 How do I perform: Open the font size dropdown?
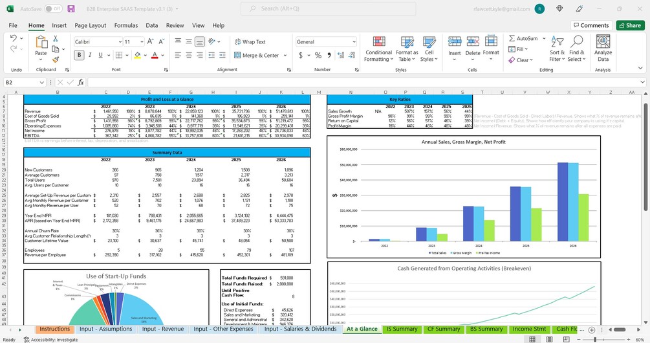142,42
